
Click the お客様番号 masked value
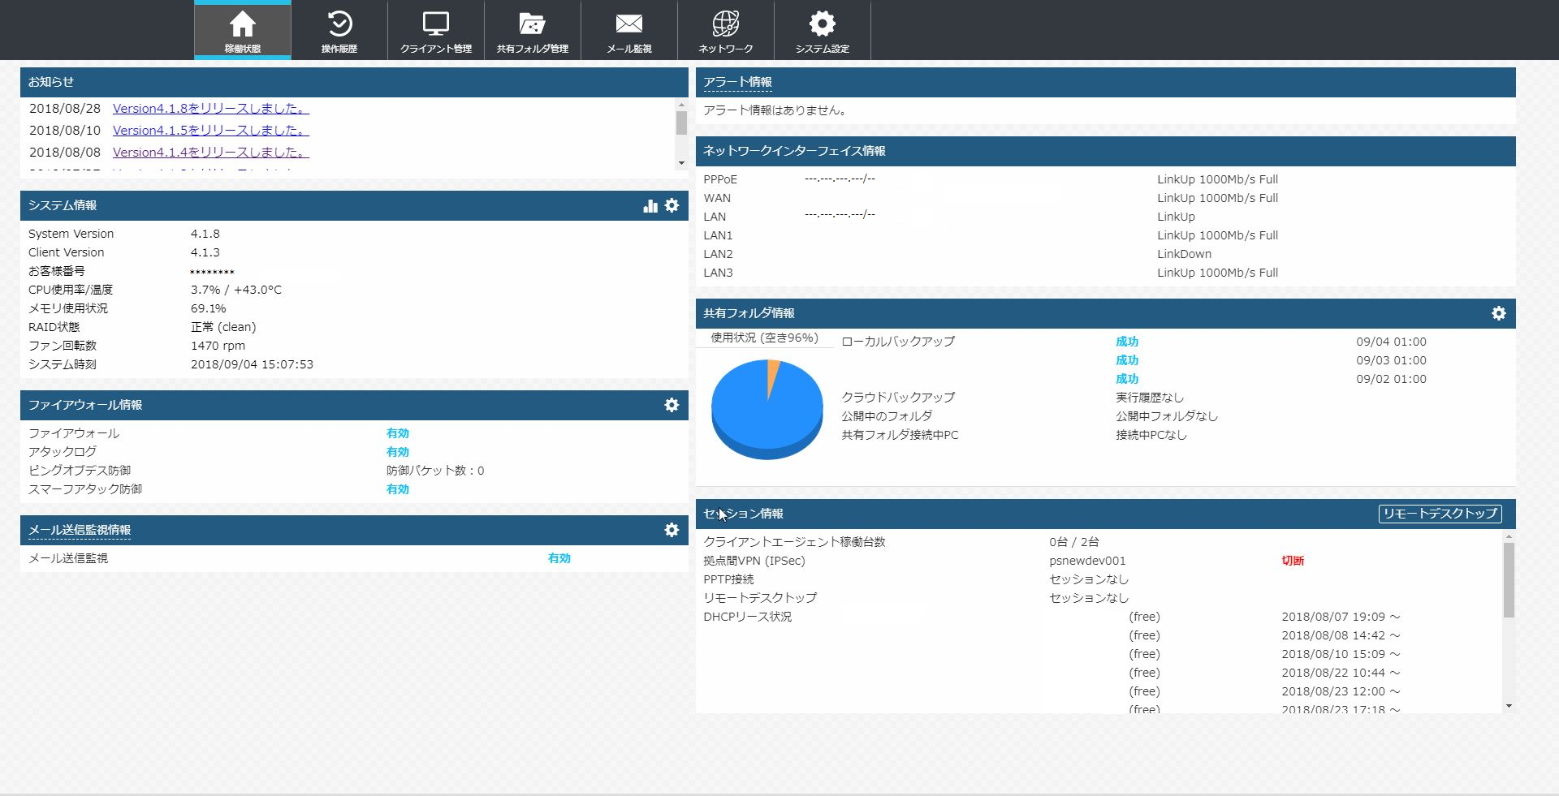212,272
